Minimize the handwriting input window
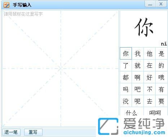 pos(150,4)
